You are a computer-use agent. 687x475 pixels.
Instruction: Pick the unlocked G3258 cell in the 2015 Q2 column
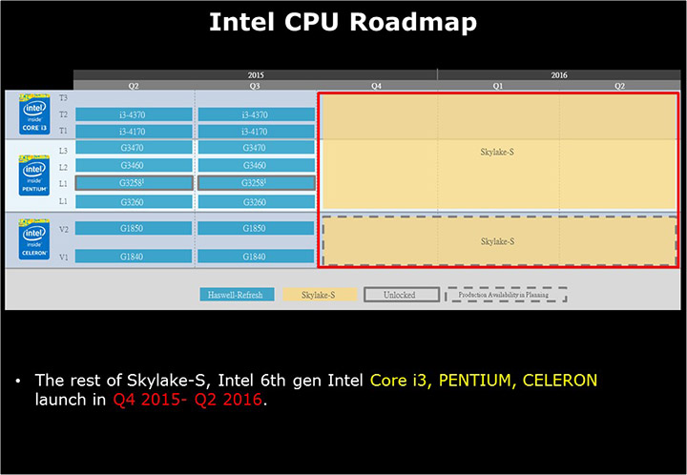(134, 183)
